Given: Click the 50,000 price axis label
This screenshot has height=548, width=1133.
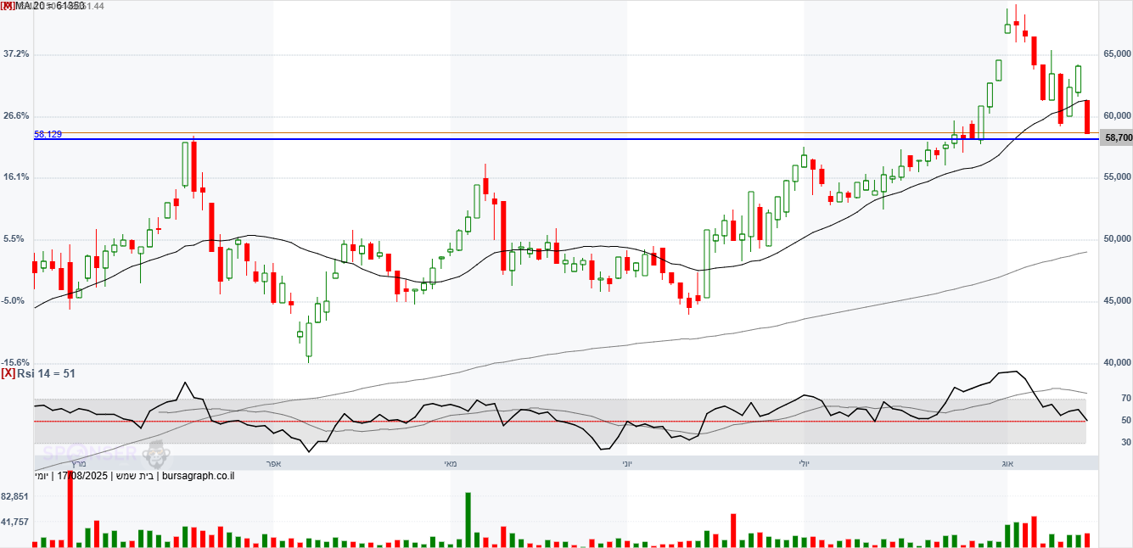Looking at the screenshot, I should [1116, 239].
